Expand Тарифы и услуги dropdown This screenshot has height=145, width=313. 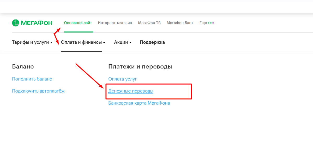pos(32,42)
